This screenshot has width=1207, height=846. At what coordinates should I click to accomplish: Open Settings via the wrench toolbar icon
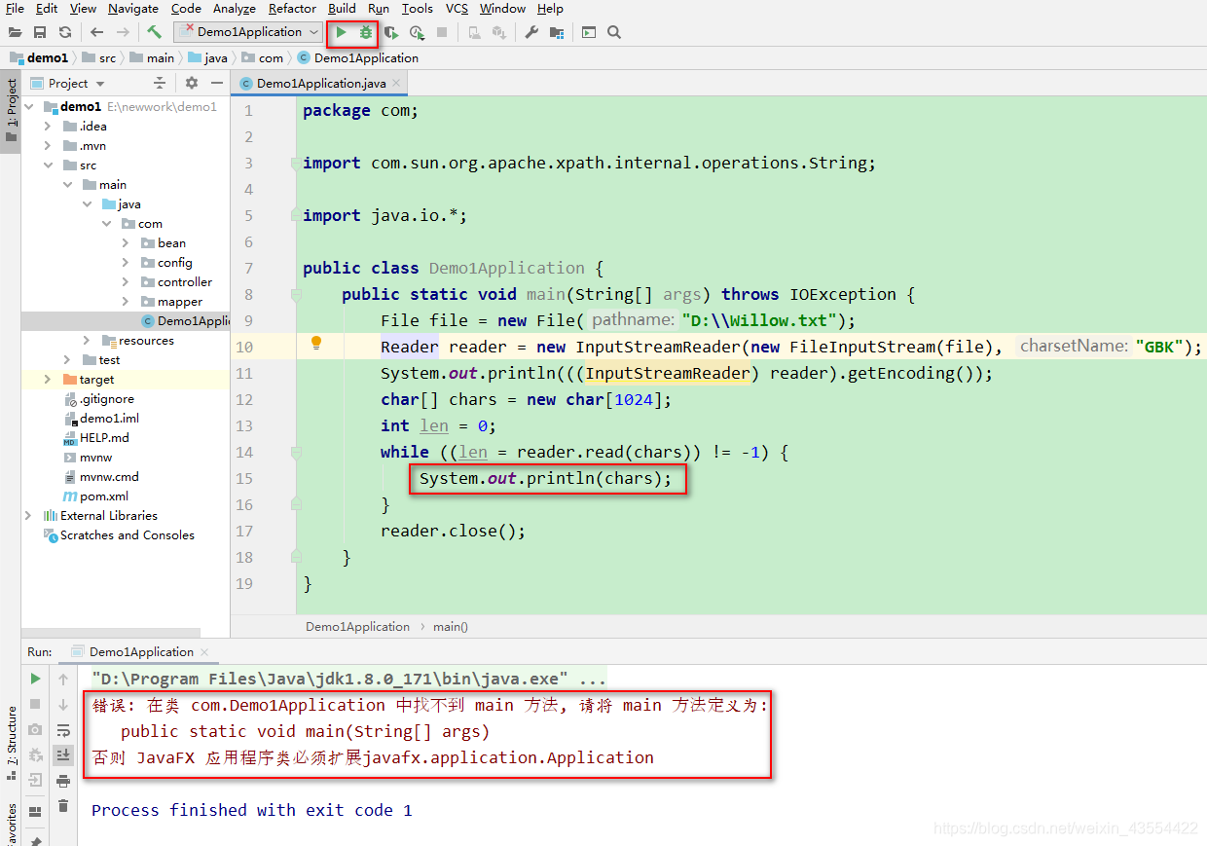[531, 32]
